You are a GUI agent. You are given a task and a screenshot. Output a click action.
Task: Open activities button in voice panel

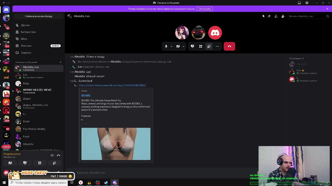click(40, 163)
